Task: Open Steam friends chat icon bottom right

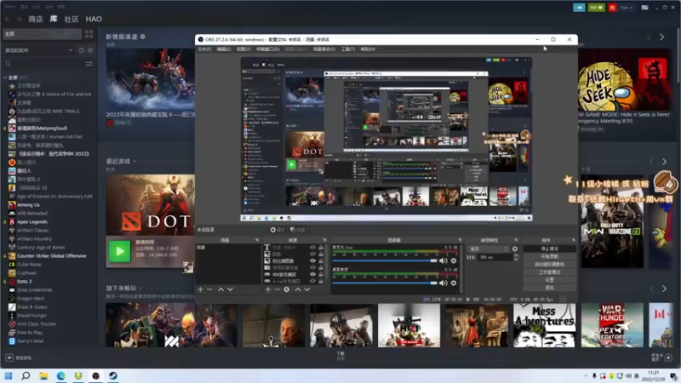Action: coord(668,357)
